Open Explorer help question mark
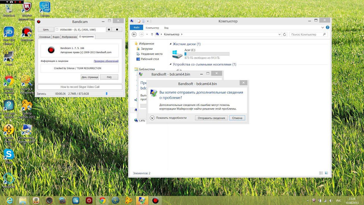Image resolution: width=364 pixels, height=205 pixels. [x=328, y=28]
